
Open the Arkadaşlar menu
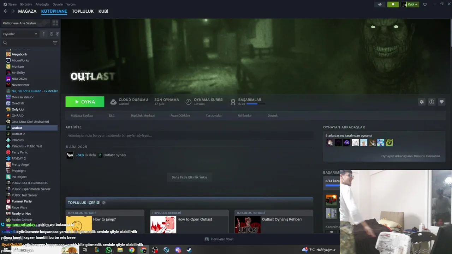[x=42, y=4]
